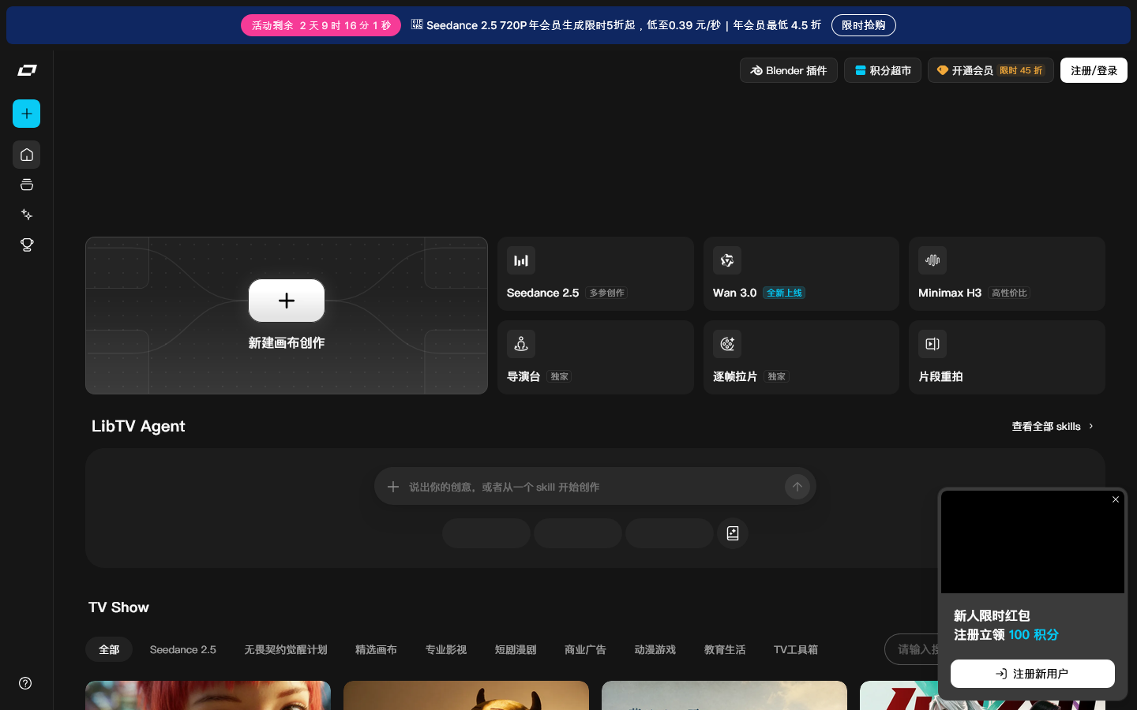This screenshot has width=1137, height=710.
Task: Click the white plus button on canvas card
Action: [287, 301]
